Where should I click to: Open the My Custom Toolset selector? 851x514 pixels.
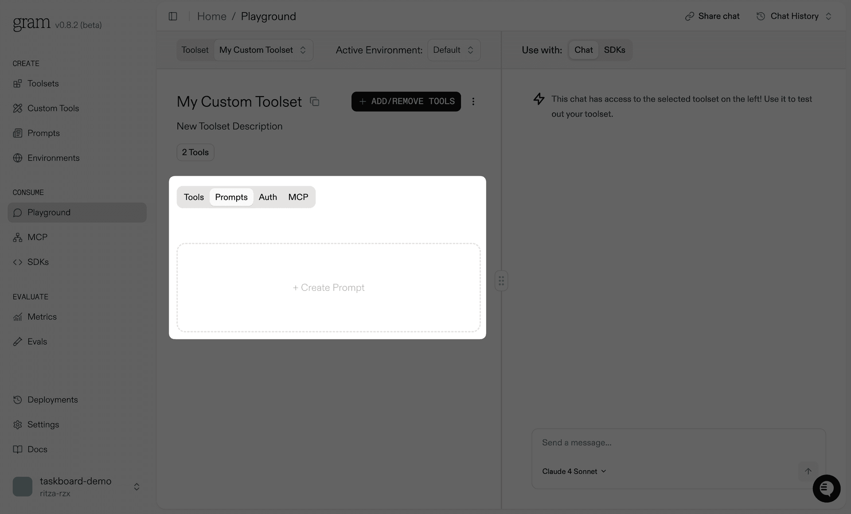click(x=263, y=50)
